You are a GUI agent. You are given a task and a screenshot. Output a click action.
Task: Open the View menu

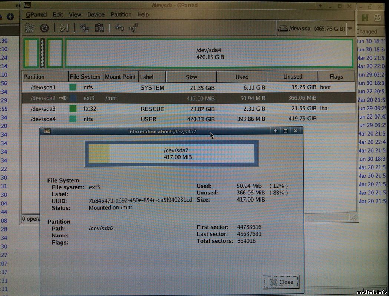coord(75,14)
